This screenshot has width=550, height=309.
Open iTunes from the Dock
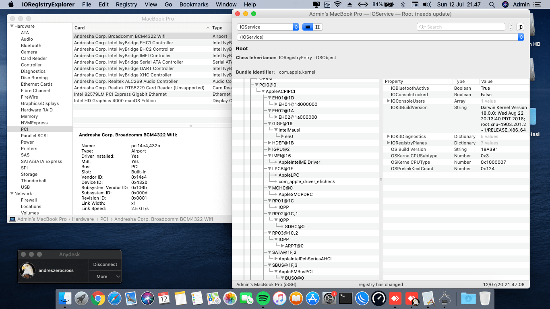[279, 299]
